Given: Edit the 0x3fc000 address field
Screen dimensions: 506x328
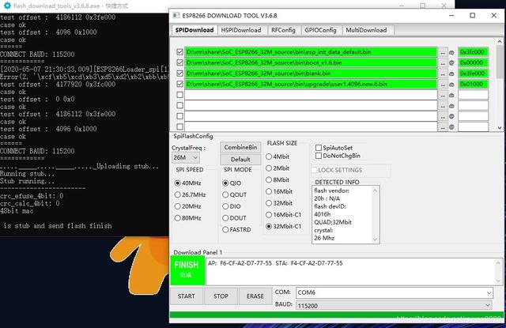Looking at the screenshot, I should [473, 52].
